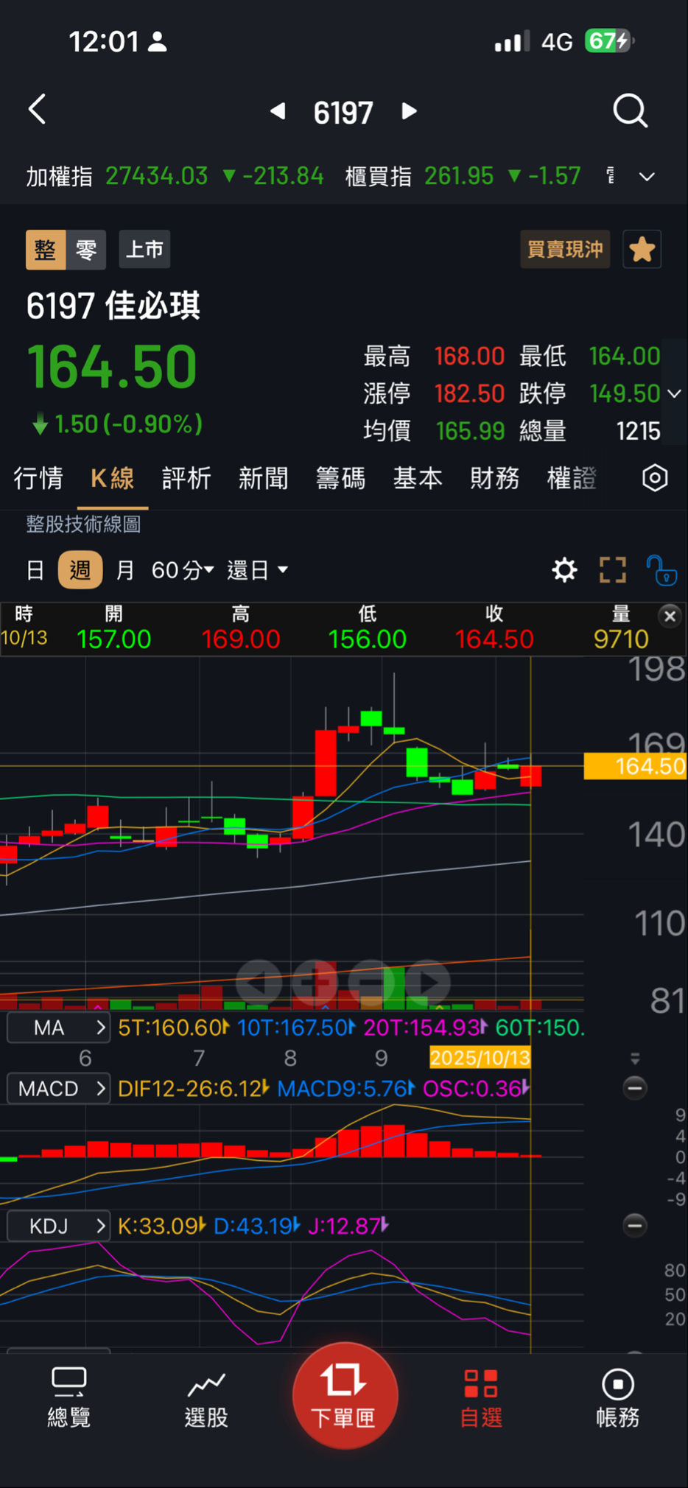Tap the OSC:0.36 value
This screenshot has width=688, height=1488.
[476, 1089]
